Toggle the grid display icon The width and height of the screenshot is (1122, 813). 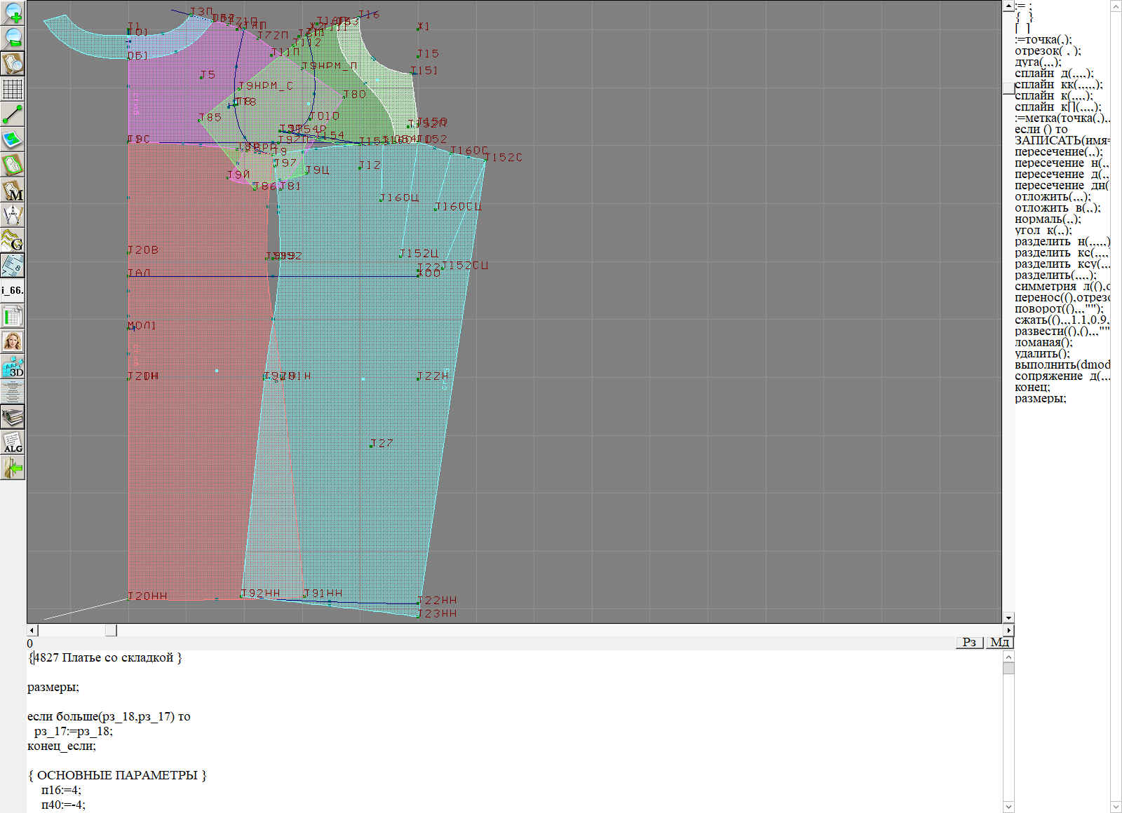coord(13,89)
